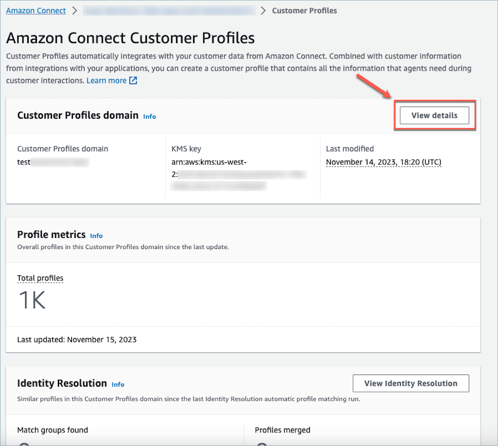498x446 pixels.
Task: Open Info next to Profile metrics
Action: [96, 236]
